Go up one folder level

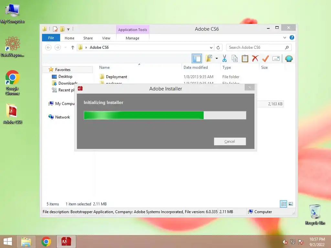pyautogui.click(x=73, y=47)
